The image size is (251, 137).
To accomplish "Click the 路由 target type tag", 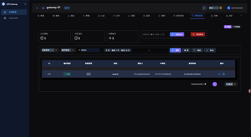I will tap(88, 74).
